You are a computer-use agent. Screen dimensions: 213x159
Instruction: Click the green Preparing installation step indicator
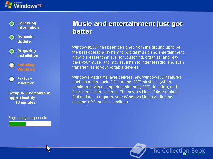point(12,51)
